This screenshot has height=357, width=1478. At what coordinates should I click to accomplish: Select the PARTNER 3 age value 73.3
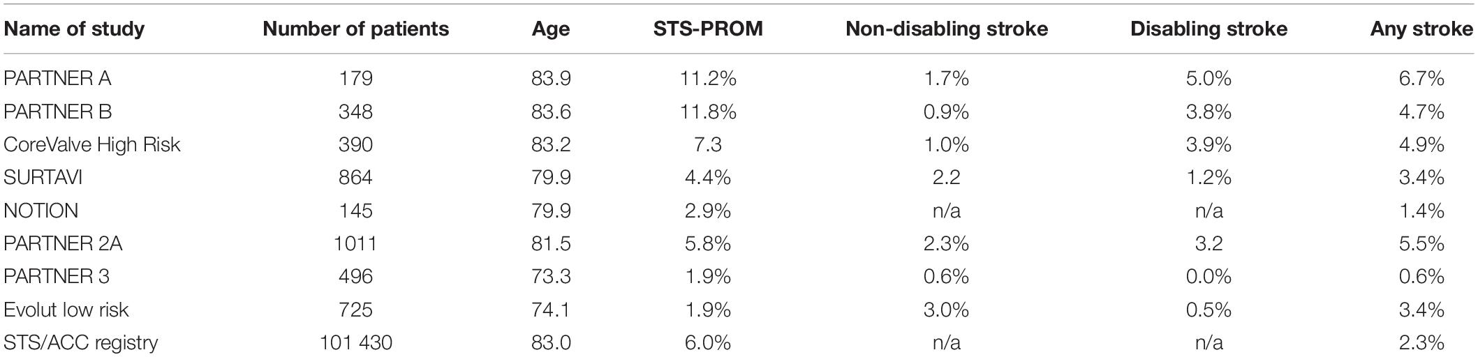pos(551,277)
